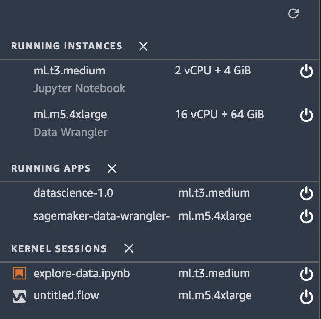Open the untitled.flow session
This screenshot has width=321, height=319.
point(66,295)
